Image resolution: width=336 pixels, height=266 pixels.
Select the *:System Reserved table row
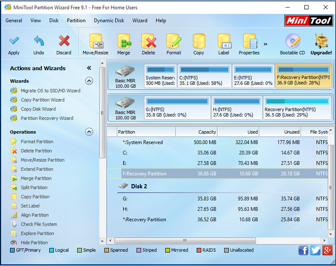(217, 142)
